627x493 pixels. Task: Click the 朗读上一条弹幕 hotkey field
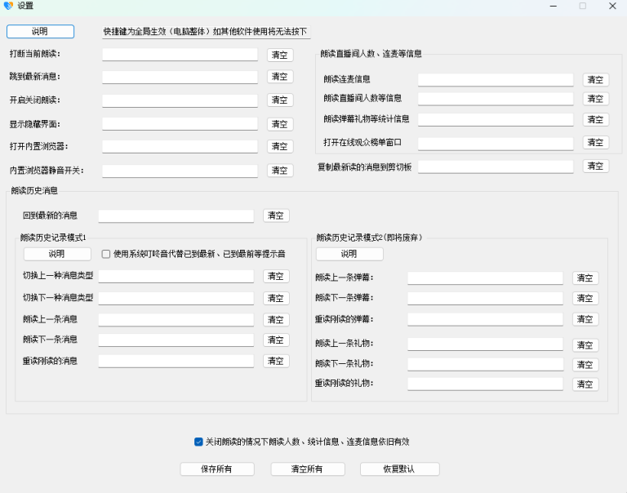pos(485,278)
